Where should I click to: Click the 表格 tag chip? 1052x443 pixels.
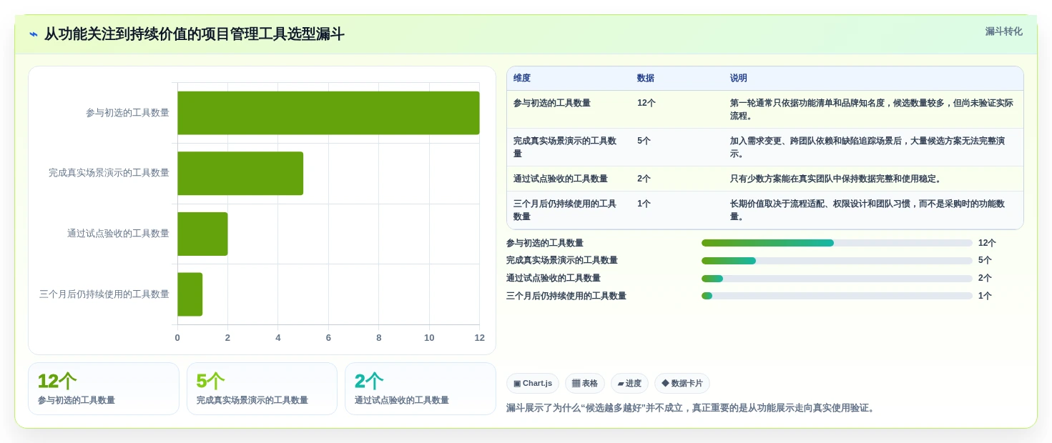(585, 384)
